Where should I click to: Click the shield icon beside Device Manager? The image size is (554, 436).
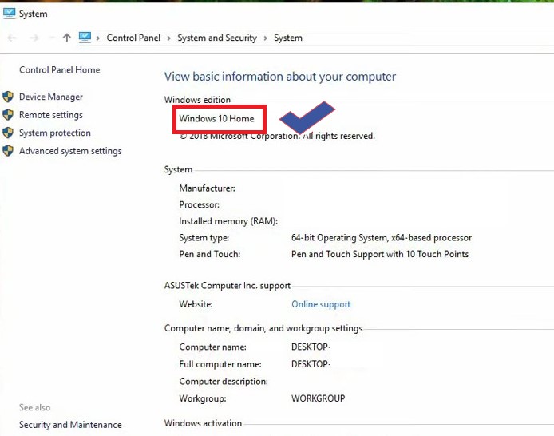click(x=8, y=97)
